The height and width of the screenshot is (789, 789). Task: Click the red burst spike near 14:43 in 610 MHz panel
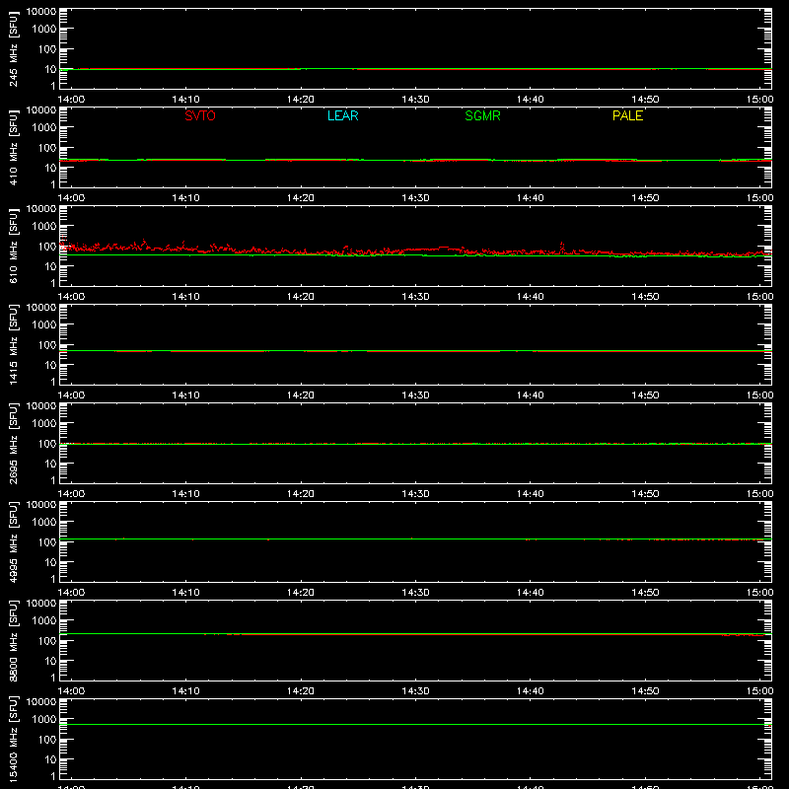(x=562, y=246)
